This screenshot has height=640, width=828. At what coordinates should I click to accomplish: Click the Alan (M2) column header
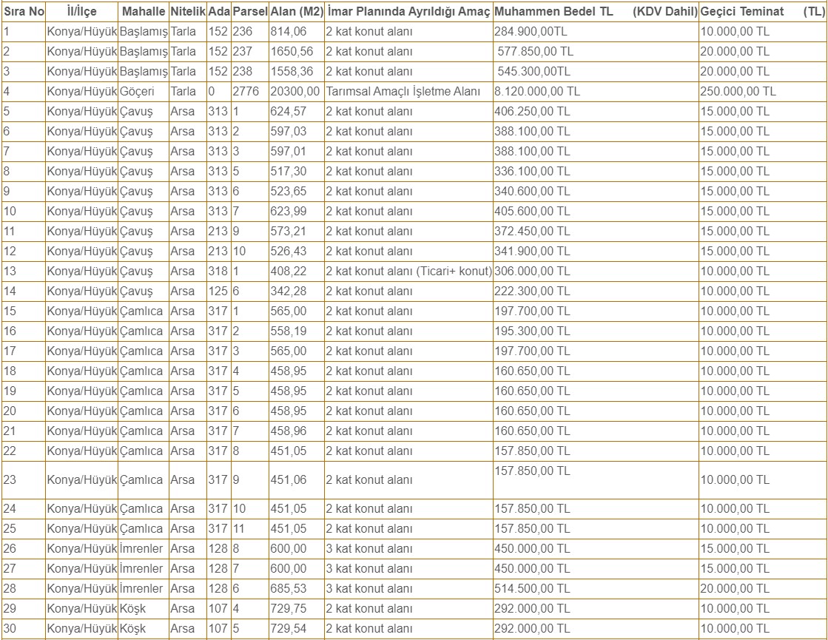point(297,12)
